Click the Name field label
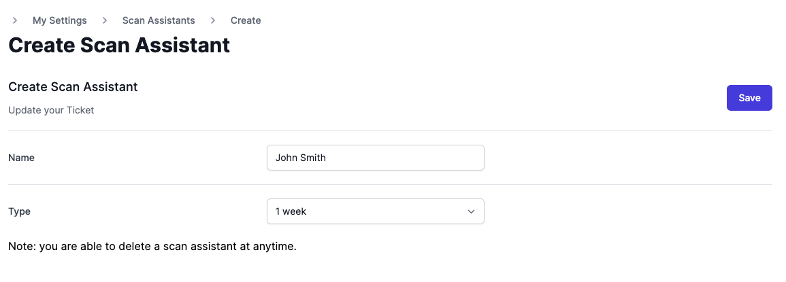 21,158
